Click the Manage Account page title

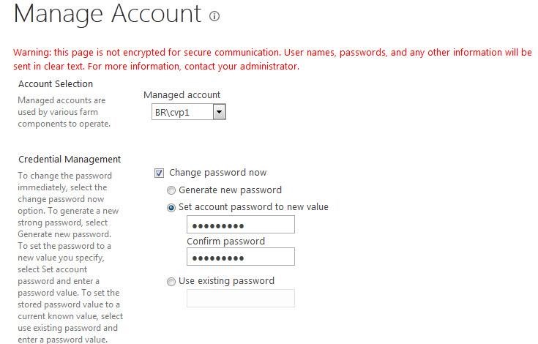point(108,15)
